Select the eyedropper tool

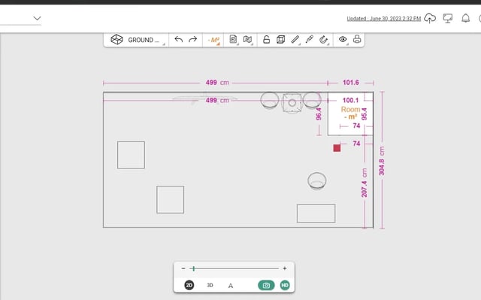(309, 40)
